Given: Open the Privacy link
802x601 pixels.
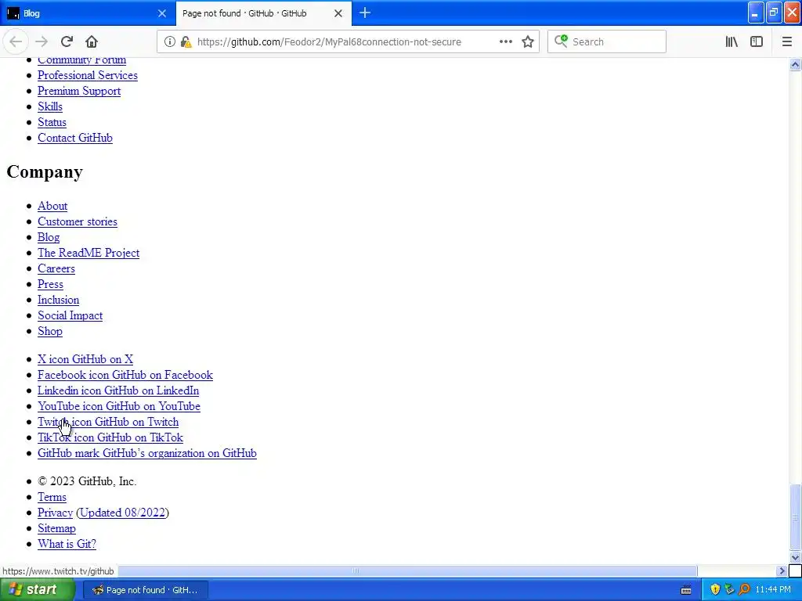Looking at the screenshot, I should tap(56, 513).
